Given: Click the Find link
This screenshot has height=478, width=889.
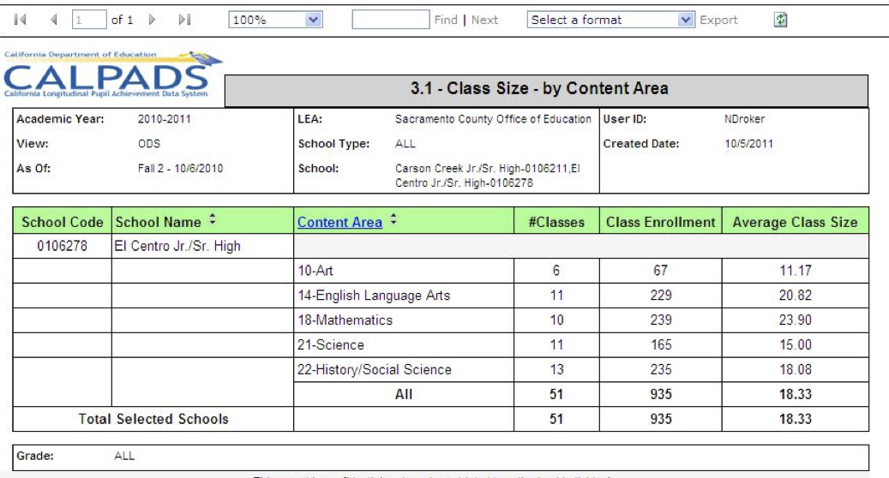Looking at the screenshot, I should pos(446,20).
